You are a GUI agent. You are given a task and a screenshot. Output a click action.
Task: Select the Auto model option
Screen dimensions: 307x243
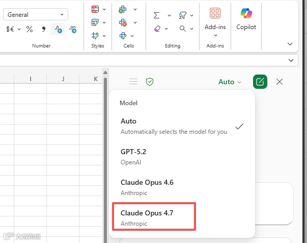point(182,126)
